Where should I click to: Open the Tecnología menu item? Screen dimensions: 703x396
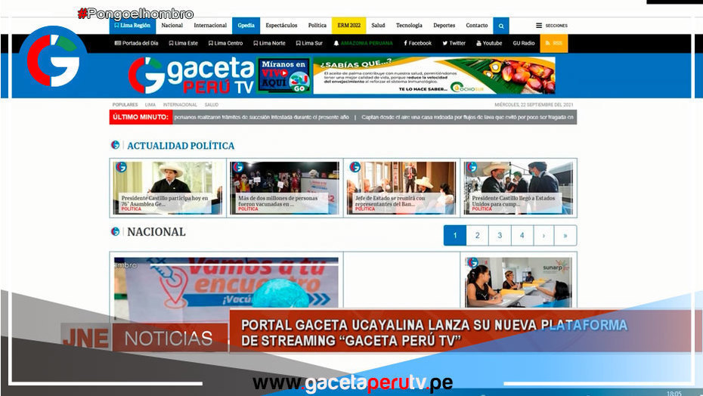[409, 26]
